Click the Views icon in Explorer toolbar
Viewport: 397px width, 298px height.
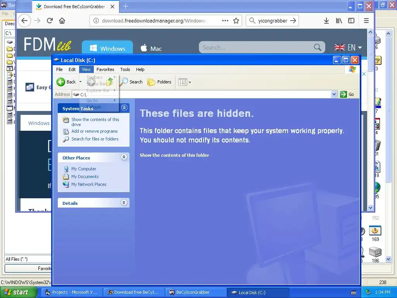point(182,82)
